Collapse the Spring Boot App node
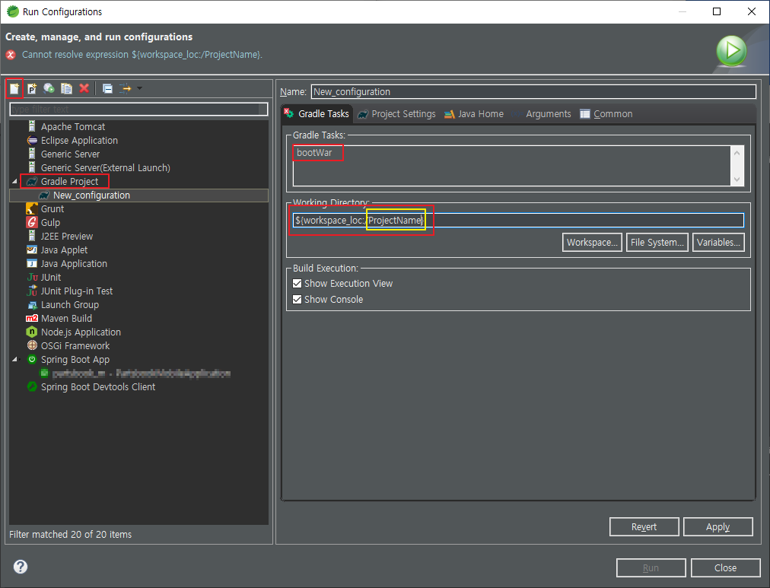 coord(14,360)
